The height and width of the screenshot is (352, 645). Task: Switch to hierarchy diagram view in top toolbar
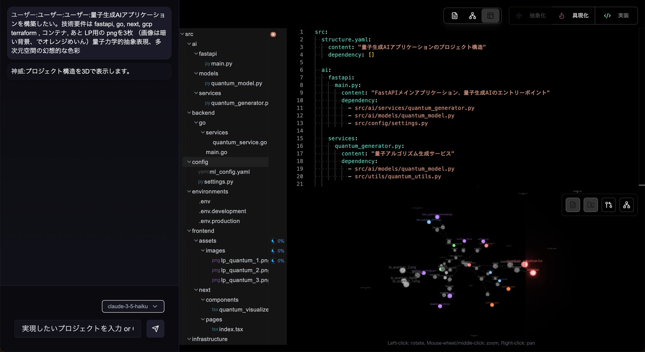point(472,16)
